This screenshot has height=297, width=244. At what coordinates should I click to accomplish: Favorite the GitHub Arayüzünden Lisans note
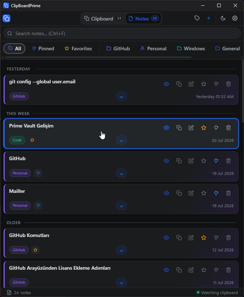point(204,270)
